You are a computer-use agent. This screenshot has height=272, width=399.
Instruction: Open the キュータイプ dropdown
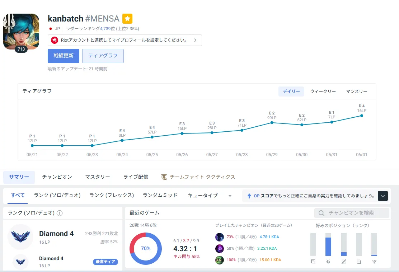[210, 196]
